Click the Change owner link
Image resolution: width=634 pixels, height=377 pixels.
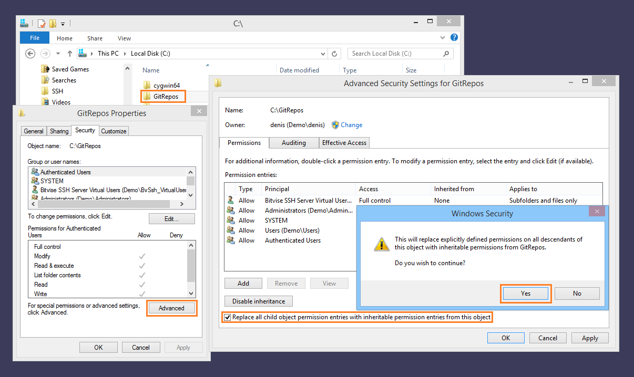point(352,125)
